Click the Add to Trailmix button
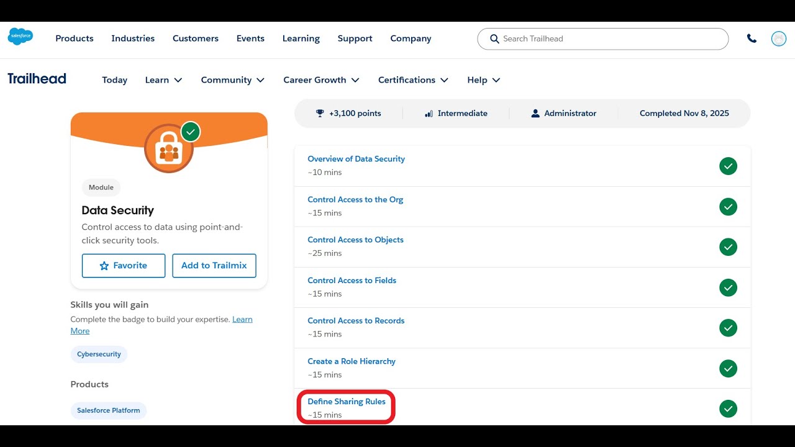Viewport: 795px width, 447px height. point(214,266)
